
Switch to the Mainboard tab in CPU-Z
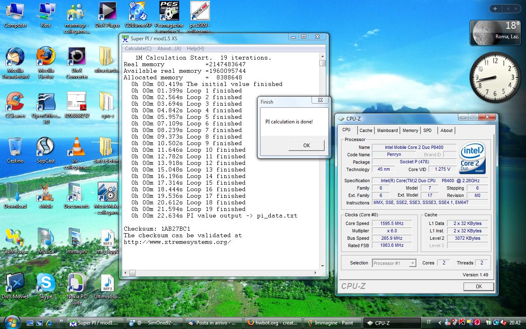coord(388,130)
